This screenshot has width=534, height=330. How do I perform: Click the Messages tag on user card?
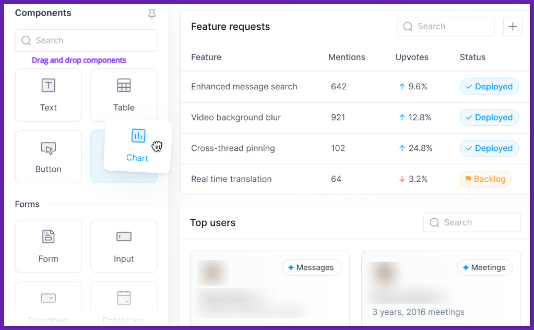tap(312, 268)
